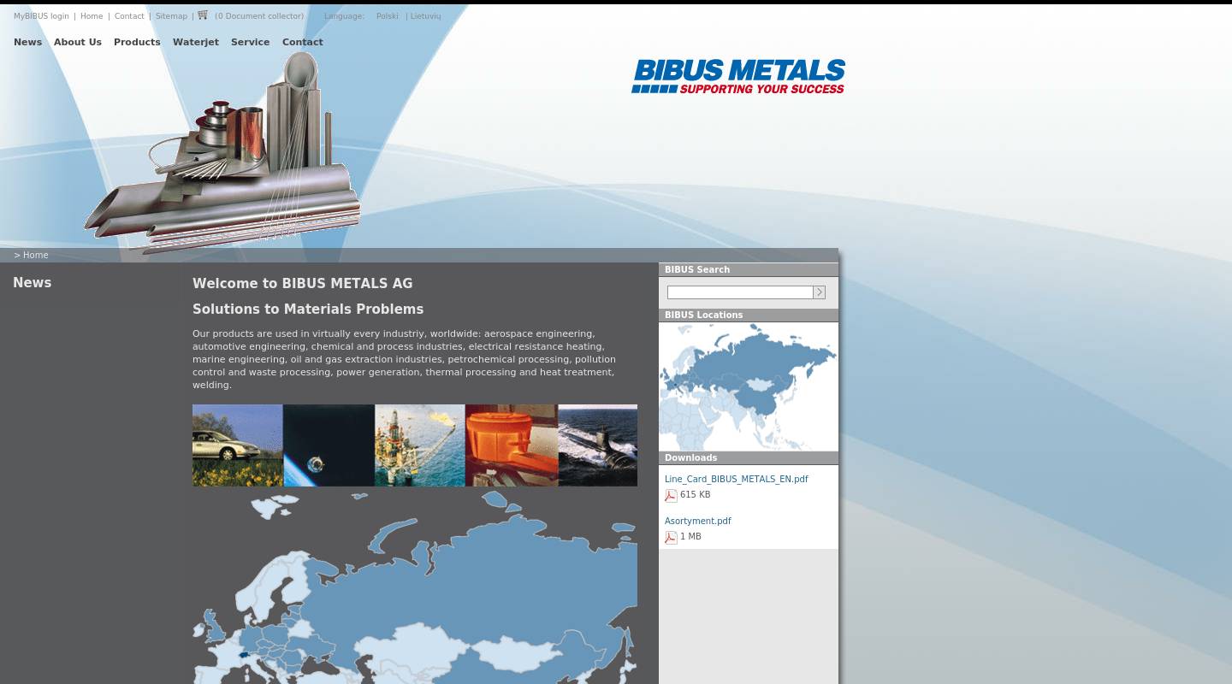Open the About Us menu
The width and height of the screenshot is (1232, 684).
pyautogui.click(x=78, y=42)
